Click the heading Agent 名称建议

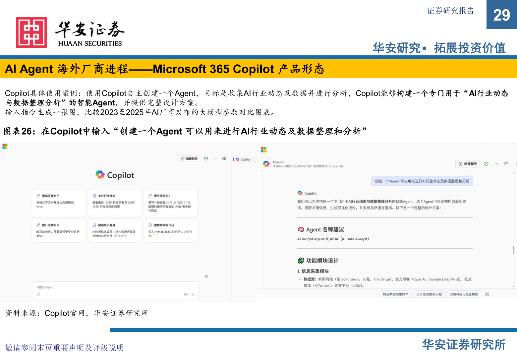(325, 229)
